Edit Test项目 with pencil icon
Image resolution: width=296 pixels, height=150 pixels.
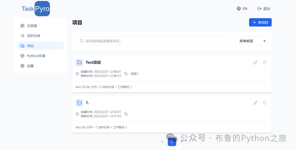coord(255,63)
